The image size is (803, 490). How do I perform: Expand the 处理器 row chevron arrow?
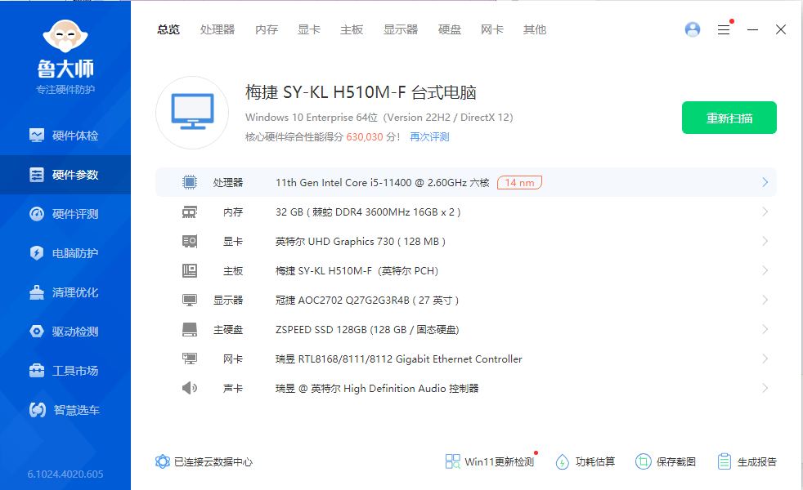tap(765, 182)
